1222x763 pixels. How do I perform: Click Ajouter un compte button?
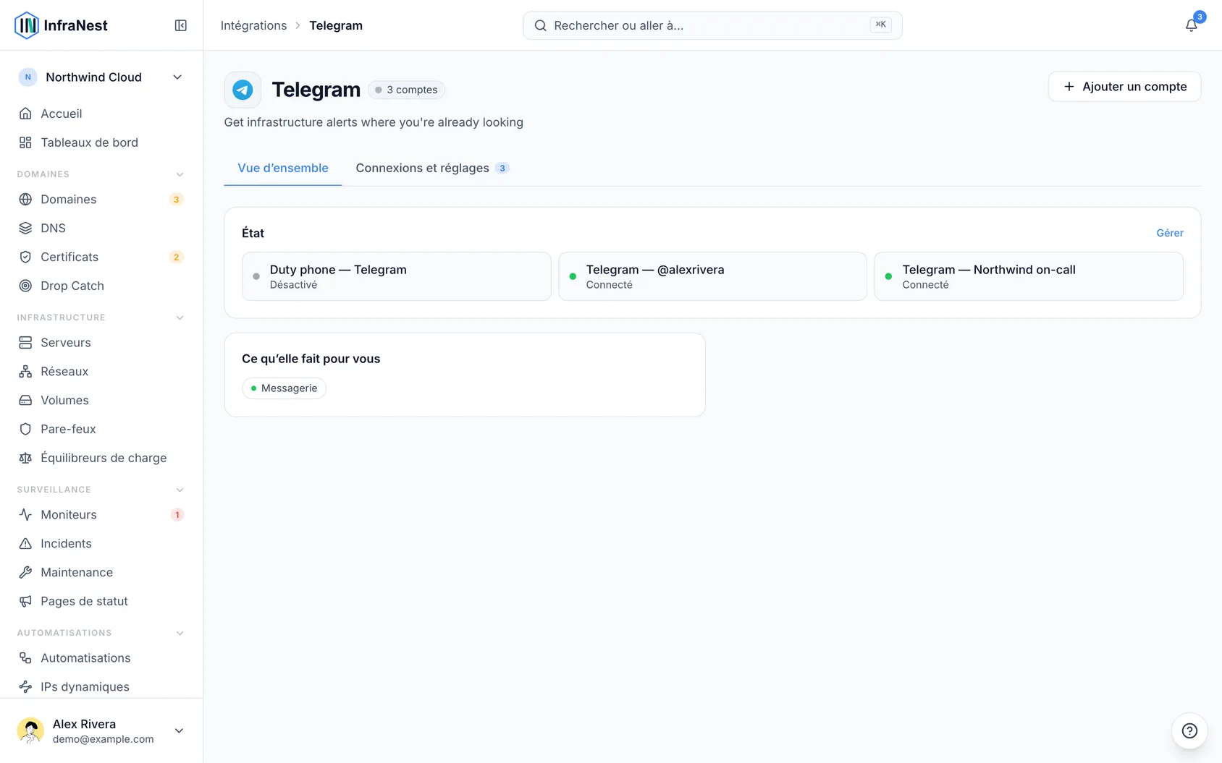coord(1124,87)
